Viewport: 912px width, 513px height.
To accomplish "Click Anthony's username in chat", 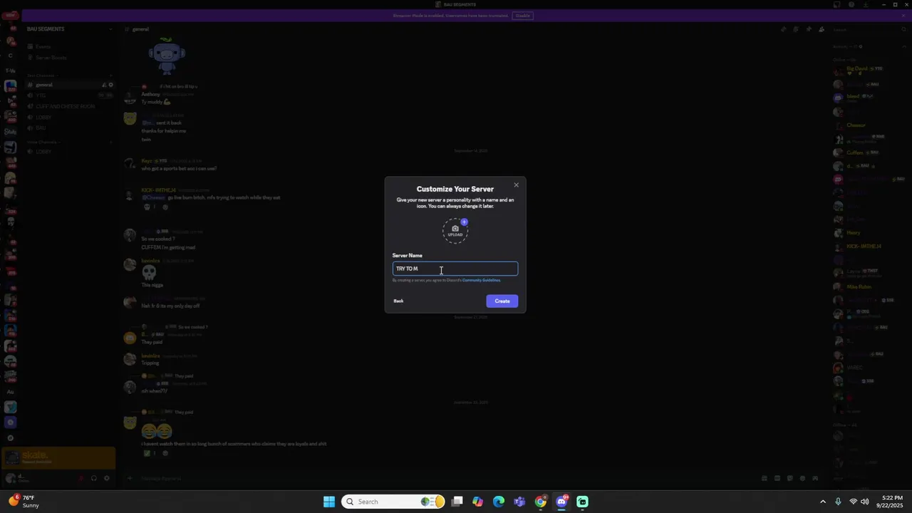I will coord(150,94).
